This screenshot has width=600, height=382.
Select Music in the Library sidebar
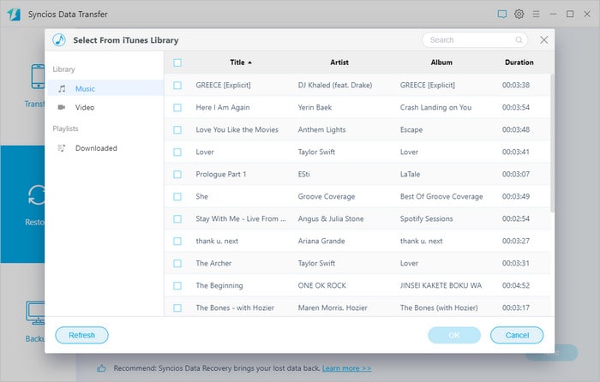105,88
